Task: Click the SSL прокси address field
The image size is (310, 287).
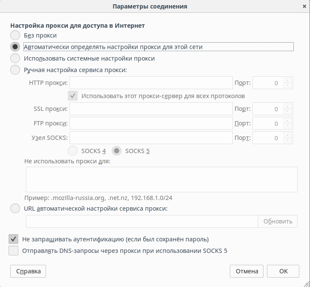Action: (151, 109)
